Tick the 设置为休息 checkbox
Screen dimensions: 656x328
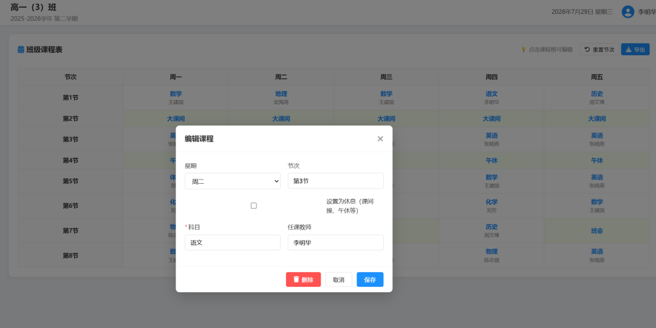tap(253, 206)
